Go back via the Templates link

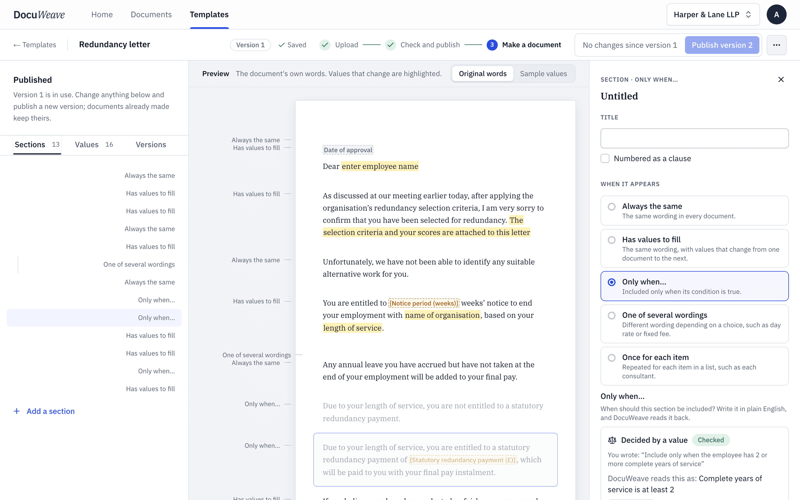(x=35, y=45)
